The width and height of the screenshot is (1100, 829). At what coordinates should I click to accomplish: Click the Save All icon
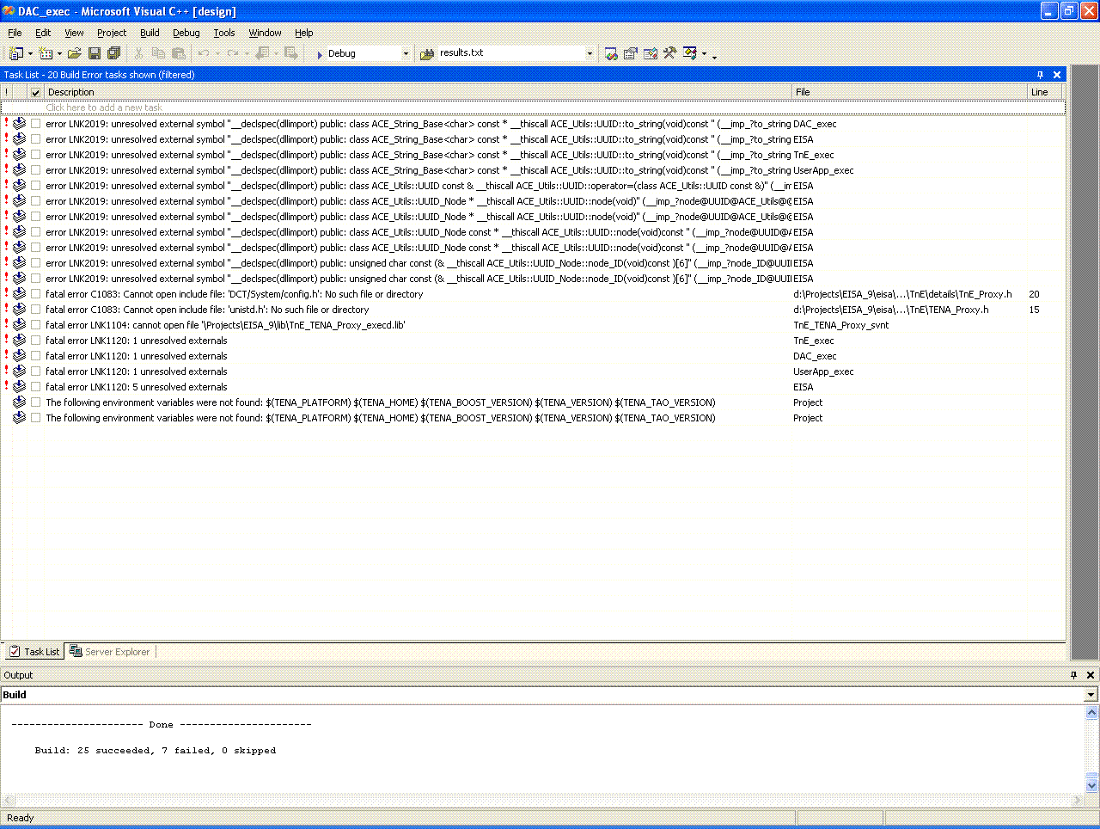(x=113, y=53)
